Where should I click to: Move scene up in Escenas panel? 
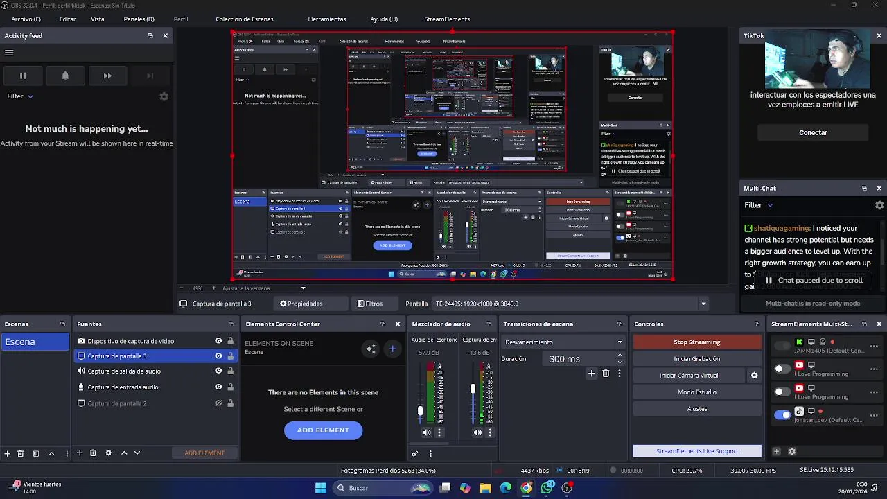51,453
